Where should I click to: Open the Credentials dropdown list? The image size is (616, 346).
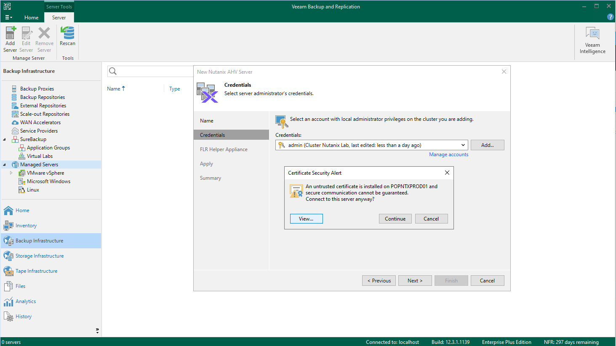point(463,145)
